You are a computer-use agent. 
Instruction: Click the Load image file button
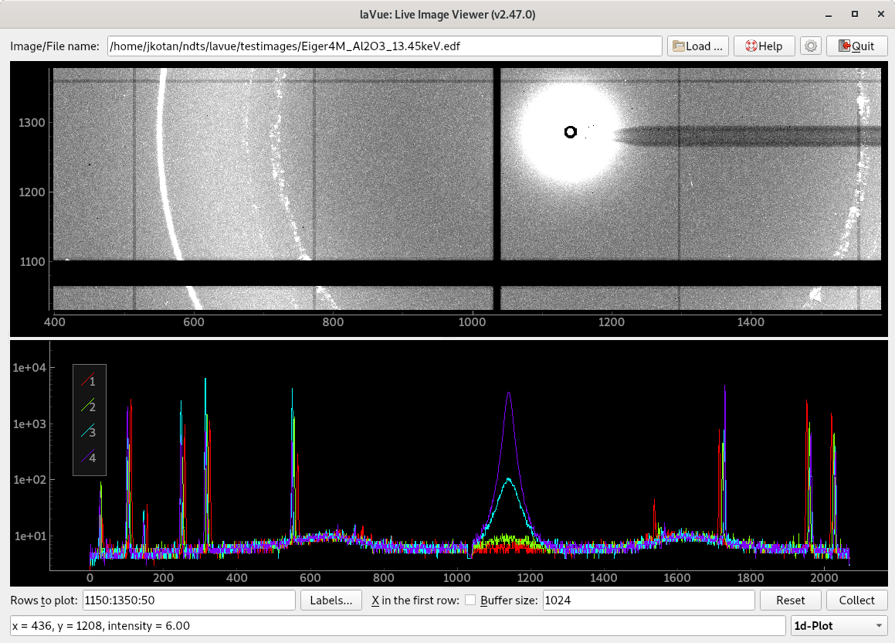pos(698,46)
